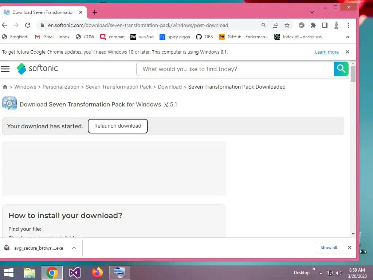Open Chrome's three-dot menu
Viewport: 373px width, 280px height.
click(349, 25)
